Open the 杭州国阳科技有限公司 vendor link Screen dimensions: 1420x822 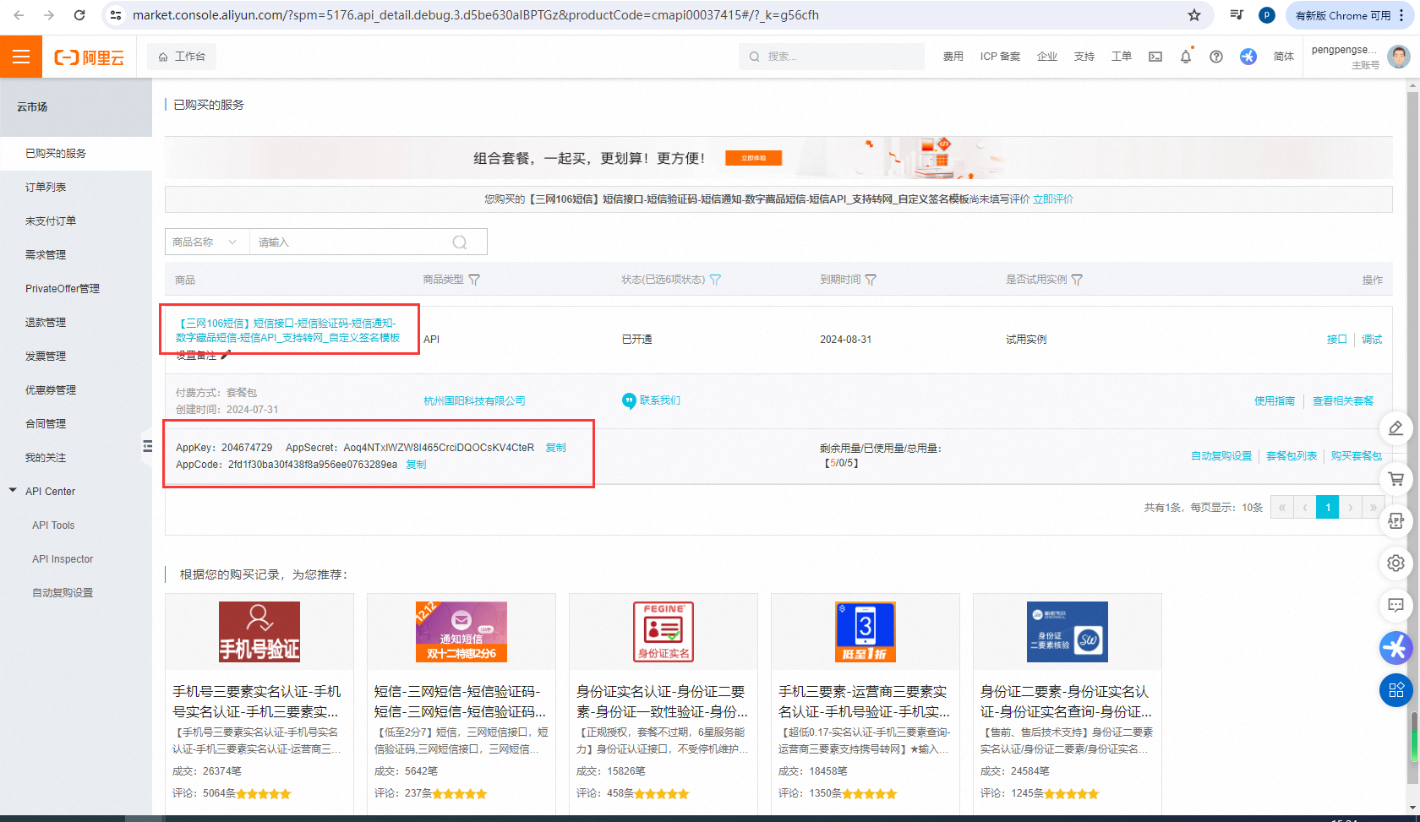474,401
